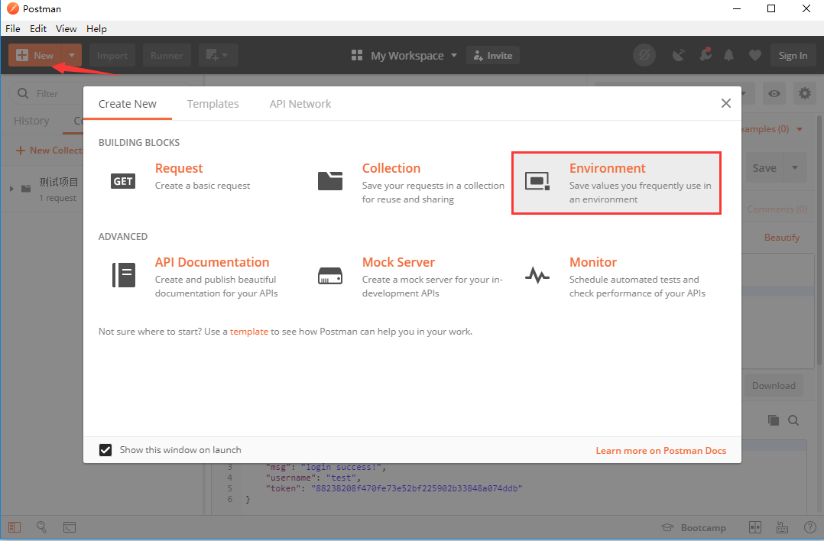The width and height of the screenshot is (824, 541).
Task: Open the View menu
Action: pos(67,29)
